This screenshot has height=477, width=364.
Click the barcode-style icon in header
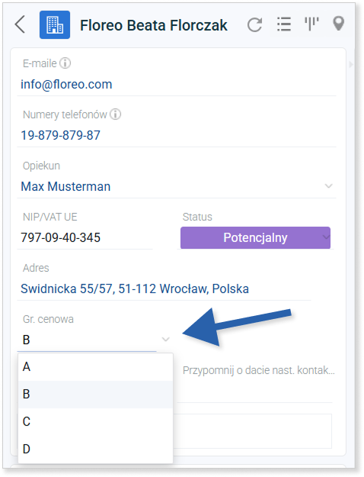311,24
